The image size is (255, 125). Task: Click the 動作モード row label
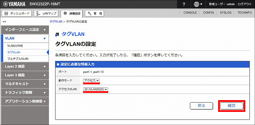(x=65, y=80)
